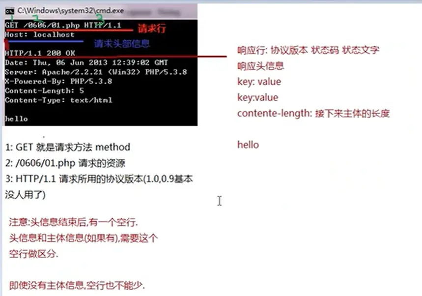Screen dimensions: 422x296
Task: Click the cmd.exe icon in title bar
Action: coord(10,11)
